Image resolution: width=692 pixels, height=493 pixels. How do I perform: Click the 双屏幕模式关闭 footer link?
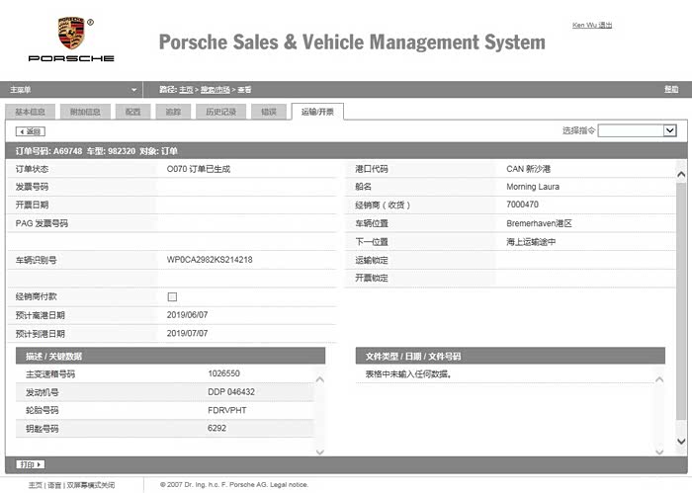pyautogui.click(x=92, y=485)
